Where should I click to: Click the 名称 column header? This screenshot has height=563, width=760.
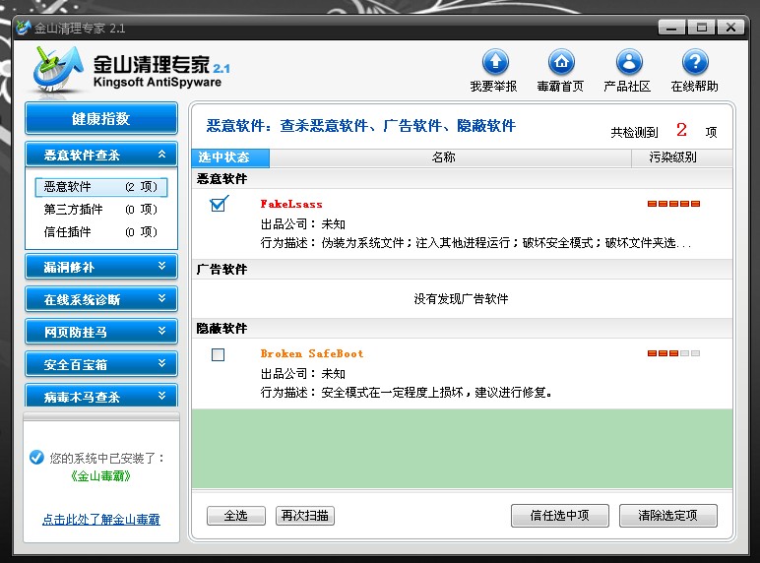(450, 157)
